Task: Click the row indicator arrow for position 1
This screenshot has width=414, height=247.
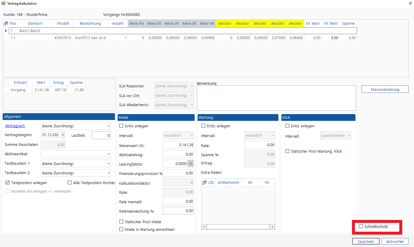Action: coord(6,31)
